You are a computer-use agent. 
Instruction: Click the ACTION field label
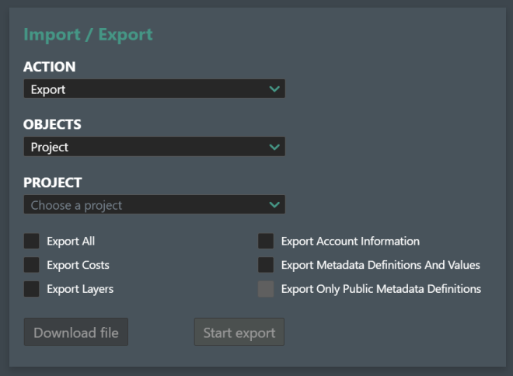coord(50,67)
